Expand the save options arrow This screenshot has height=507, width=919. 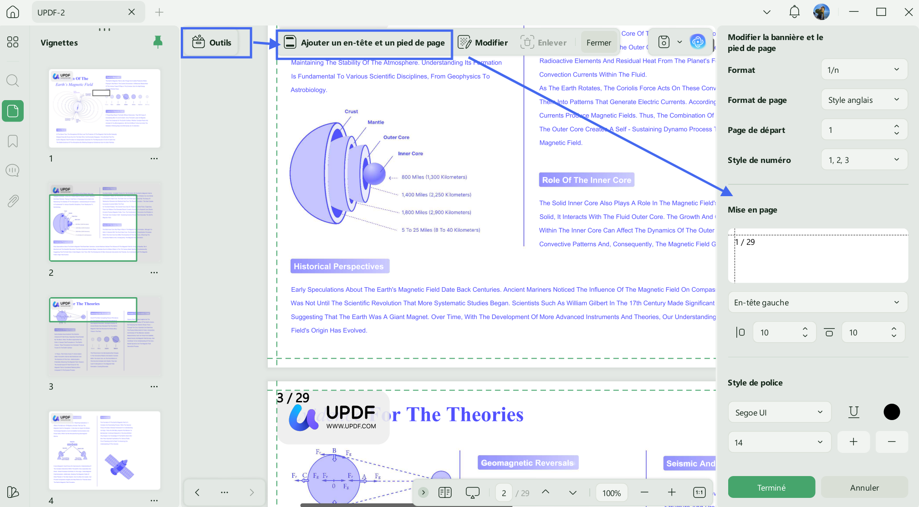pyautogui.click(x=679, y=42)
